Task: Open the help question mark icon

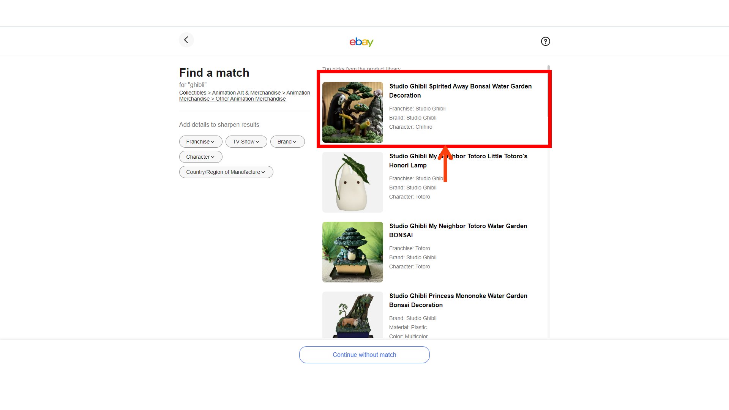Action: click(545, 41)
